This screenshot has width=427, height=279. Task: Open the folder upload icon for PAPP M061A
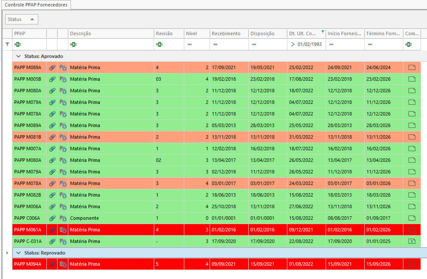pyautogui.click(x=63, y=230)
